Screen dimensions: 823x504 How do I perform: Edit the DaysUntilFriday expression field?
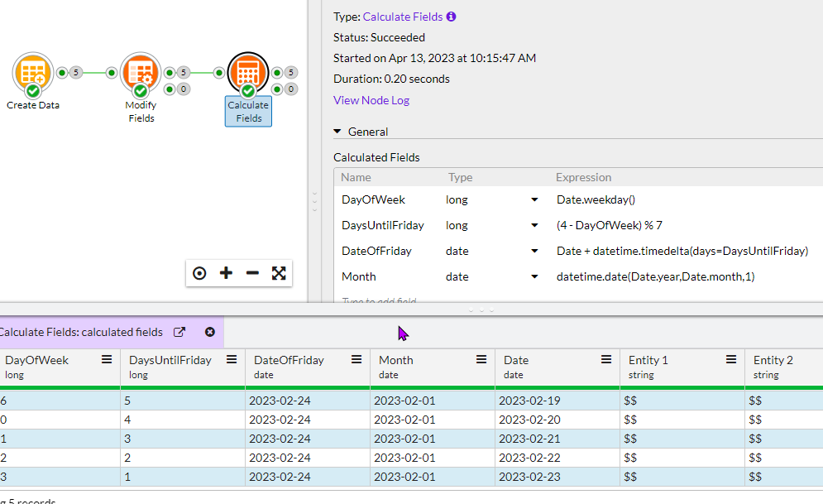(x=610, y=225)
